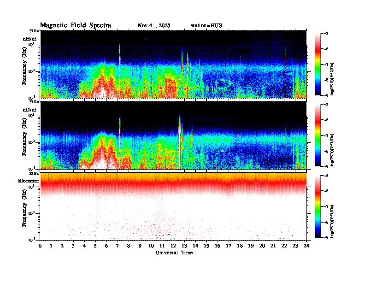Click the -9 tick on Riometer color scale
The image size is (365, 282).
coord(326,237)
